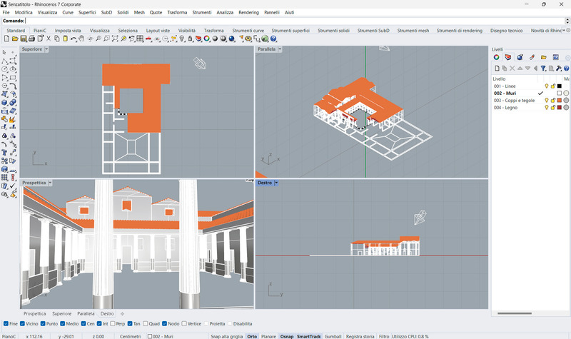Click the Paste clipboard icon
571x339 pixels.
(x=65, y=39)
